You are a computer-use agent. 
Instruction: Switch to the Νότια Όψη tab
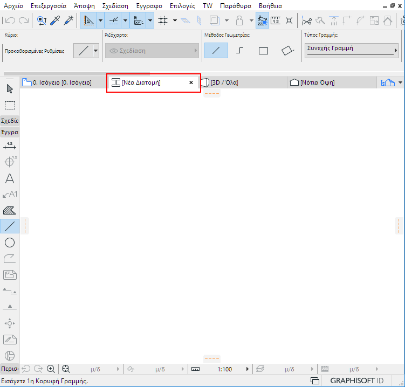(x=332, y=82)
